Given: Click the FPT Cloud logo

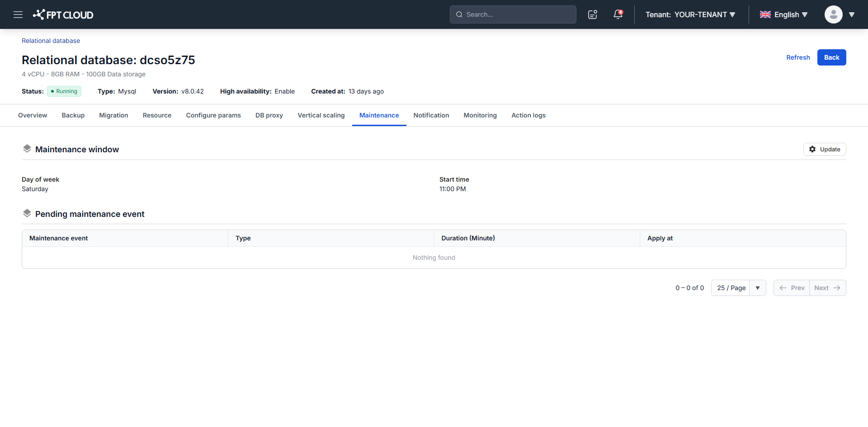Looking at the screenshot, I should pyautogui.click(x=63, y=14).
